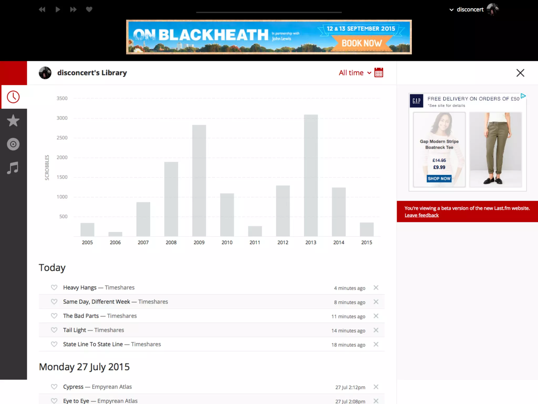Select the clock scrobbles history sidebar tab
538x404 pixels.
[13, 97]
